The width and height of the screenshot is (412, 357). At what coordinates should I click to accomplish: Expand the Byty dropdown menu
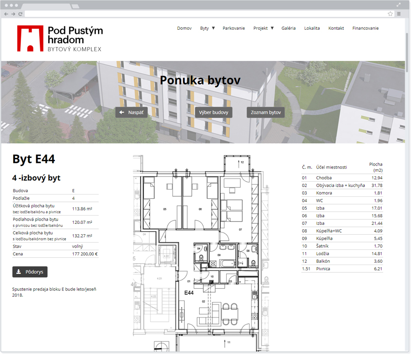tap(207, 28)
